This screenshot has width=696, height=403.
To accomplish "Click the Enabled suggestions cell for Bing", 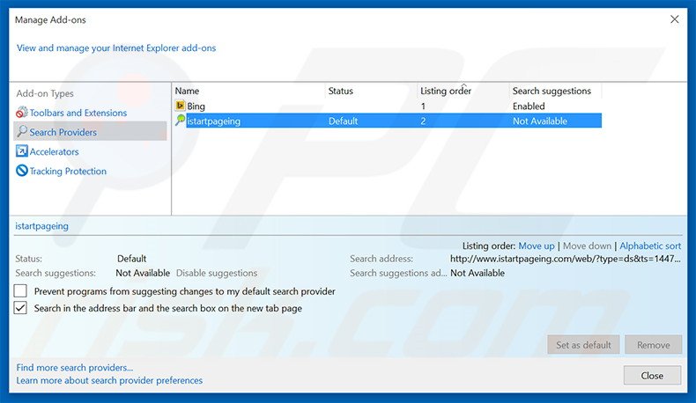I will 529,106.
